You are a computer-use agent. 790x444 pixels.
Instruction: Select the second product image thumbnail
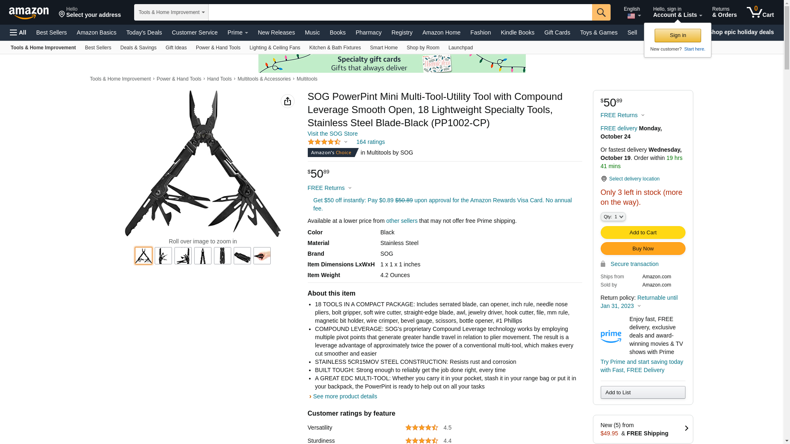[x=163, y=256]
